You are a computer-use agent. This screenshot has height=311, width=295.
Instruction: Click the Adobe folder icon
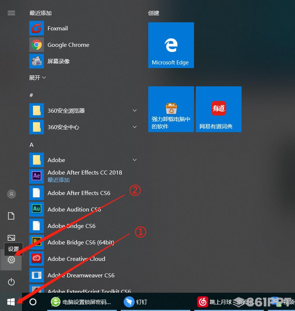pyautogui.click(x=37, y=160)
